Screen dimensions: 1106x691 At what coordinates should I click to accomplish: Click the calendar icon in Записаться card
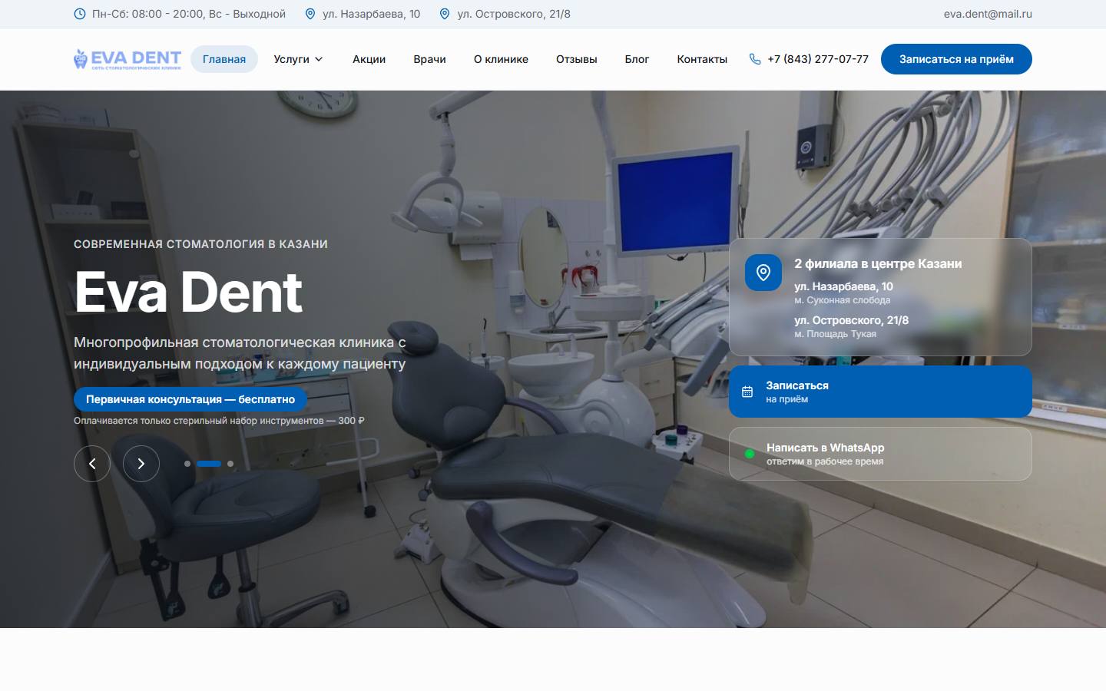[747, 392]
